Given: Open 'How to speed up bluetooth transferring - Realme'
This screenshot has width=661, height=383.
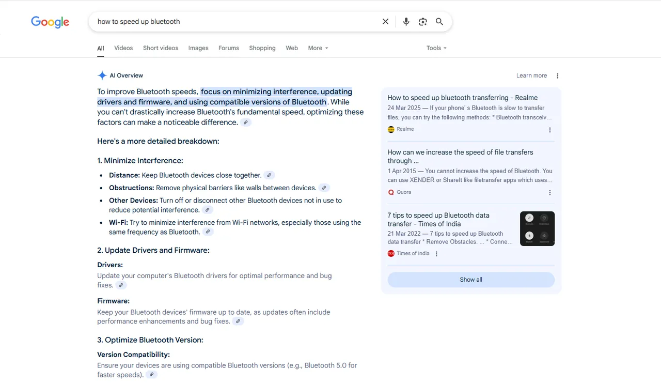Looking at the screenshot, I should 463,98.
